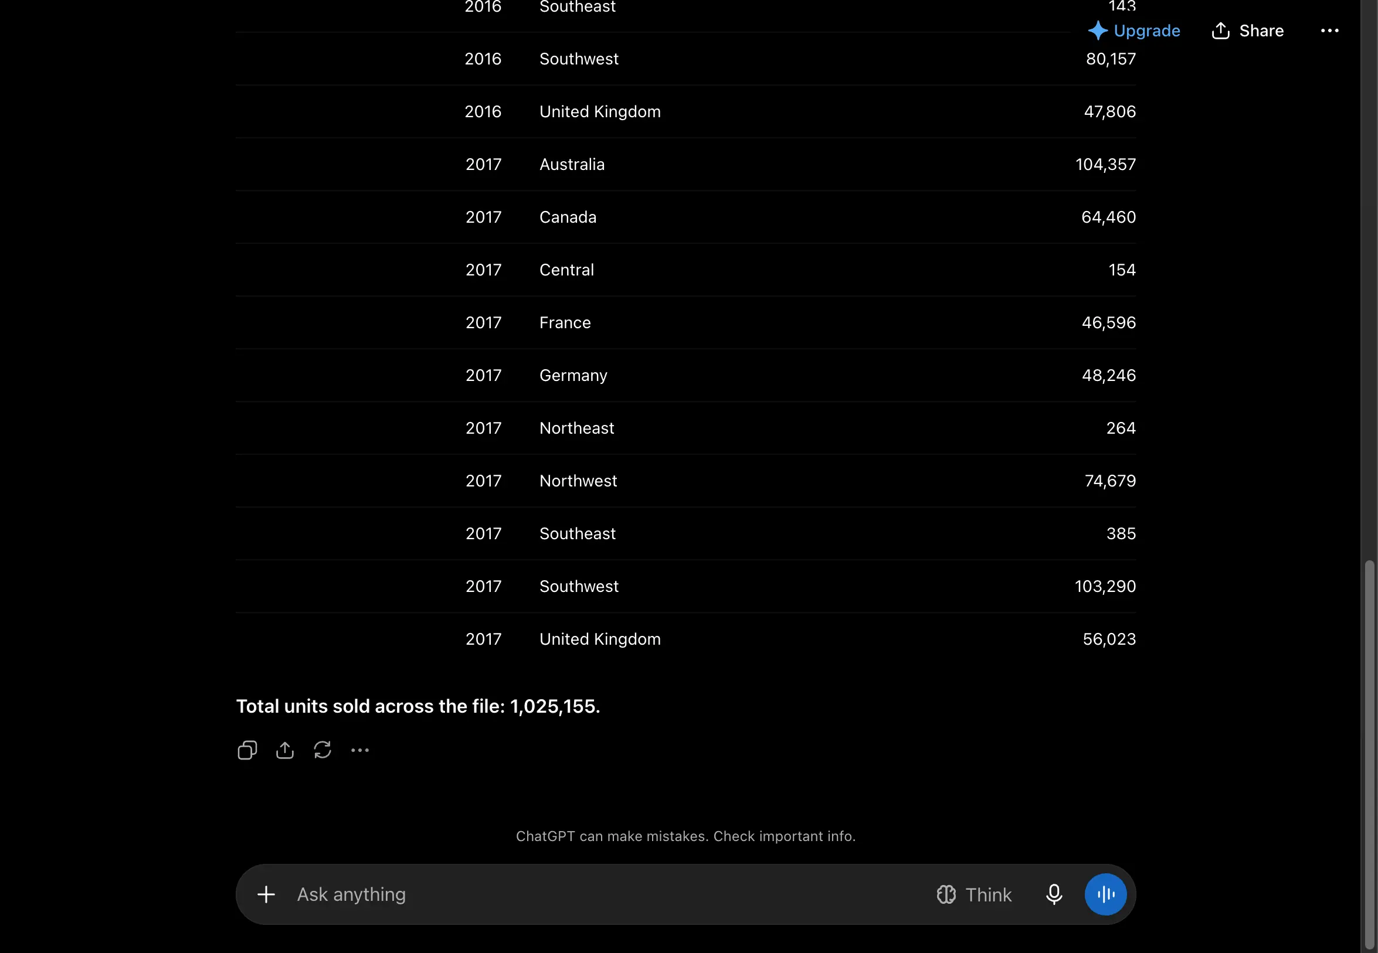The image size is (1378, 953).
Task: Share this response via the upload icon
Action: pyautogui.click(x=285, y=750)
